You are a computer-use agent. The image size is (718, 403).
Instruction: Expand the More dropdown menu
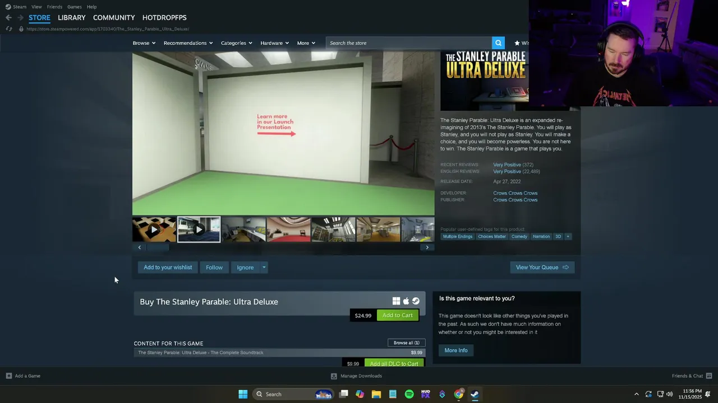306,43
